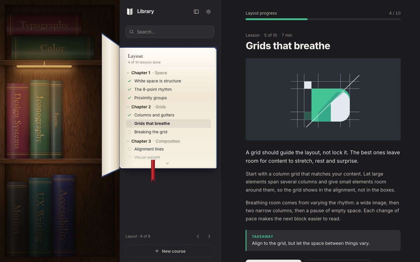Open the Motion book on bottom shelf

click(17, 219)
